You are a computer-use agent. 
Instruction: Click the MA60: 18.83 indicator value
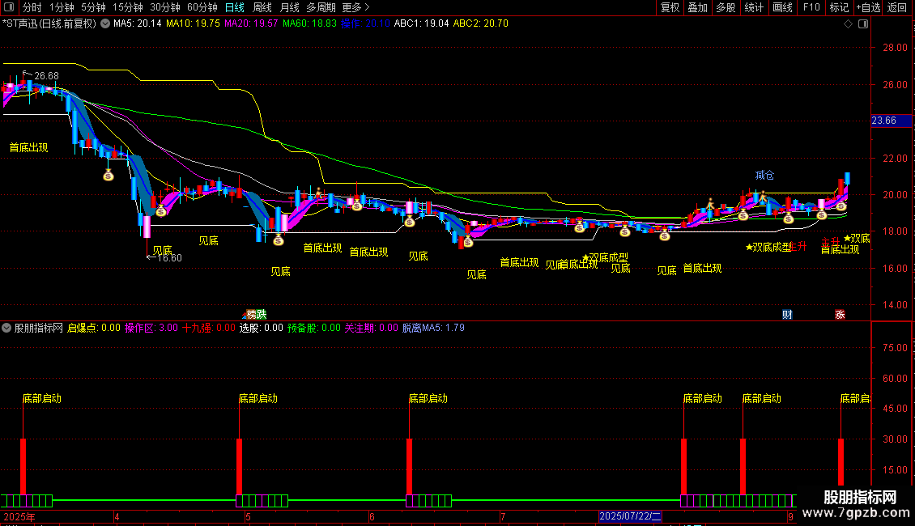309,24
